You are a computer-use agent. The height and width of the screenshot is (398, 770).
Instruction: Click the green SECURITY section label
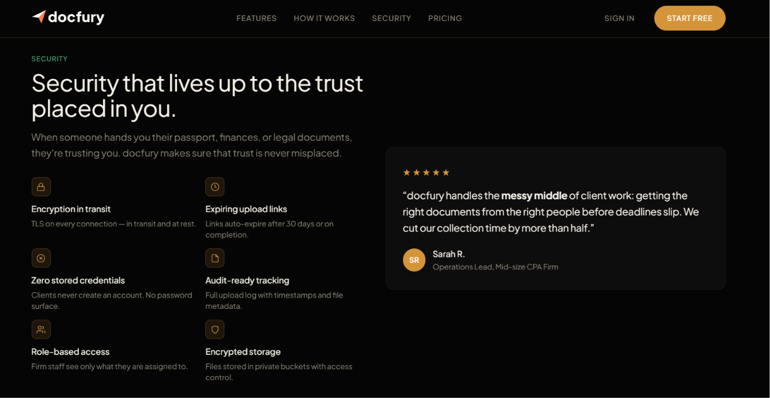tap(50, 59)
